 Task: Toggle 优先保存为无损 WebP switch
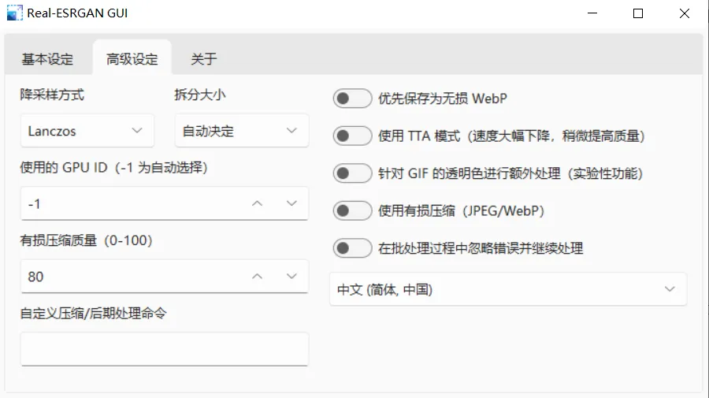352,99
